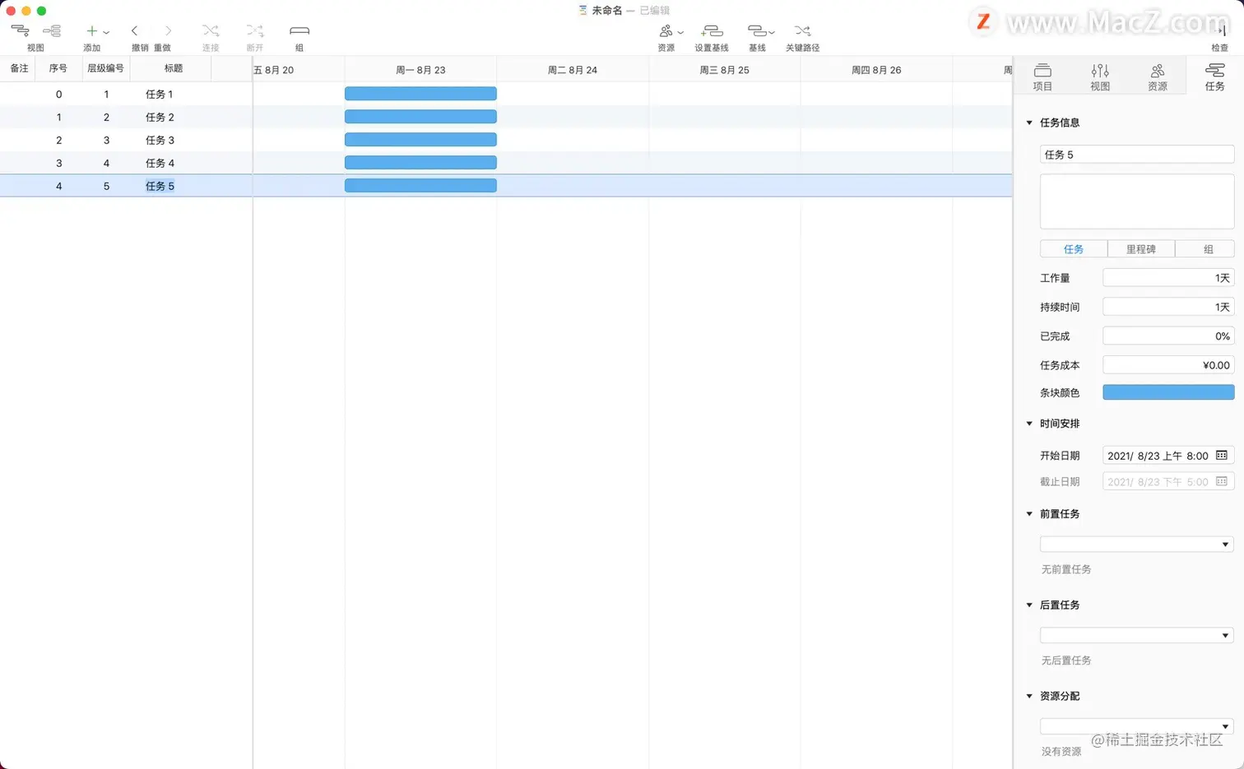
Task: Click the Disconnect tasks icon
Action: pos(255,30)
